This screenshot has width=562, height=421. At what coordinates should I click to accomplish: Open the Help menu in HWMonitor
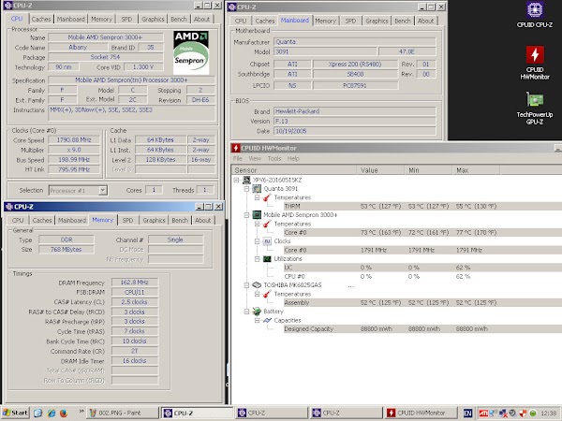click(293, 158)
